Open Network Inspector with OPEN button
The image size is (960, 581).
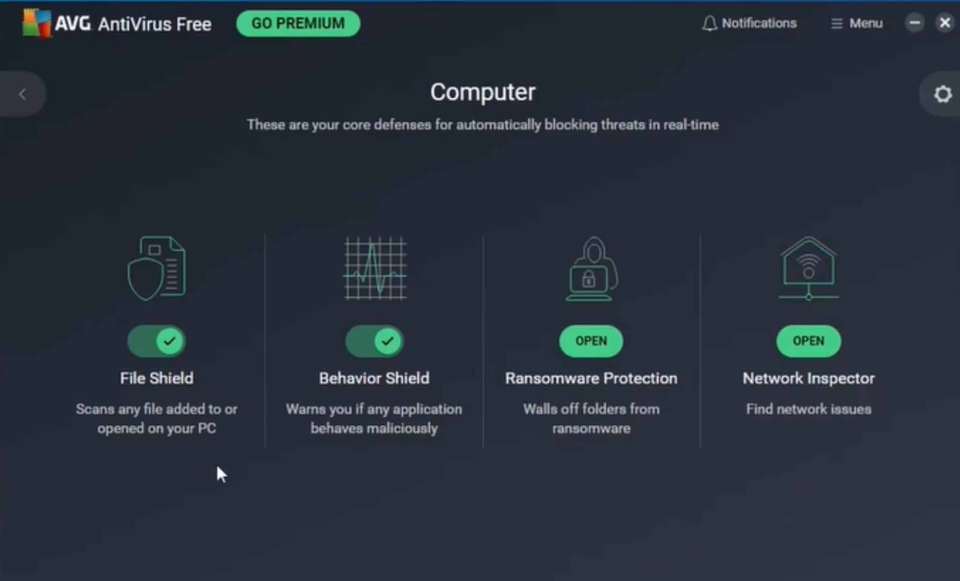click(809, 341)
